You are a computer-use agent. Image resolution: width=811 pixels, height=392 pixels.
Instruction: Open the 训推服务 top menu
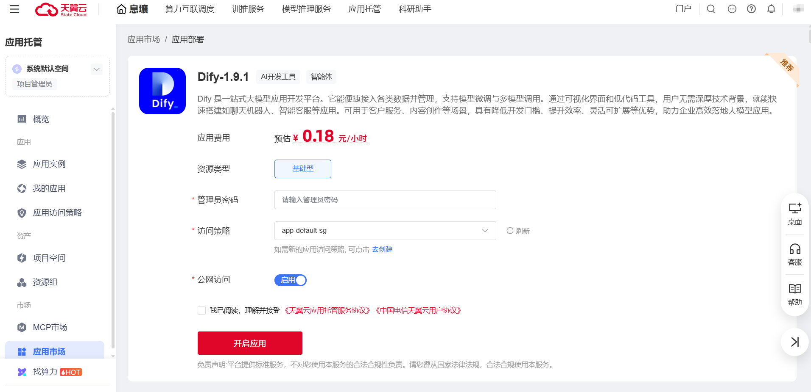tap(248, 9)
